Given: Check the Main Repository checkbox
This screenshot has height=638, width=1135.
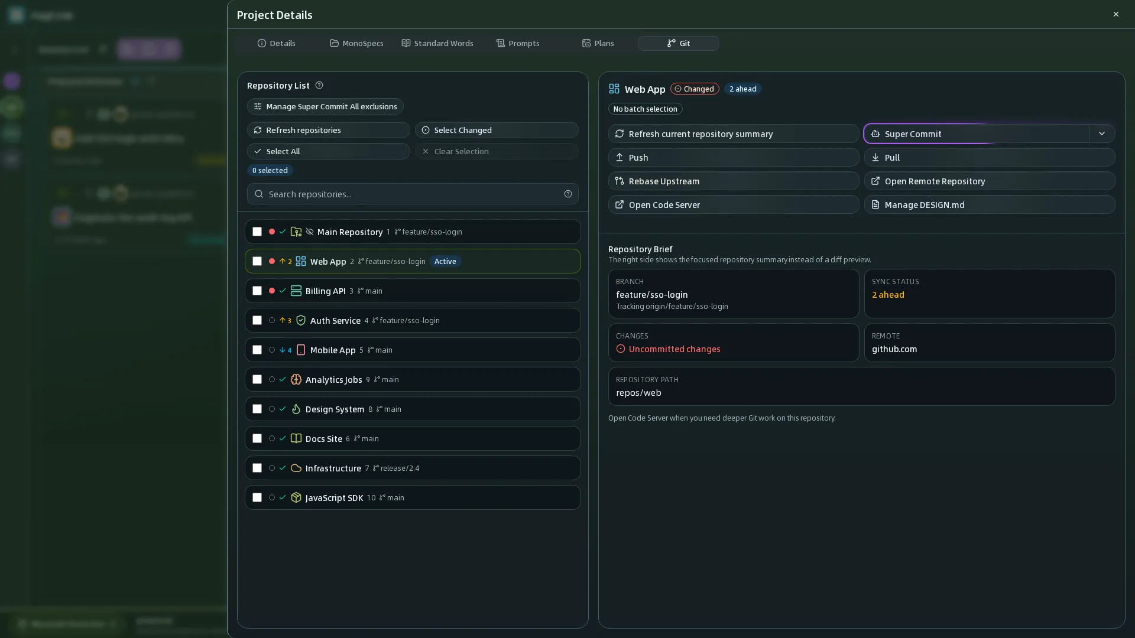Looking at the screenshot, I should 257,232.
